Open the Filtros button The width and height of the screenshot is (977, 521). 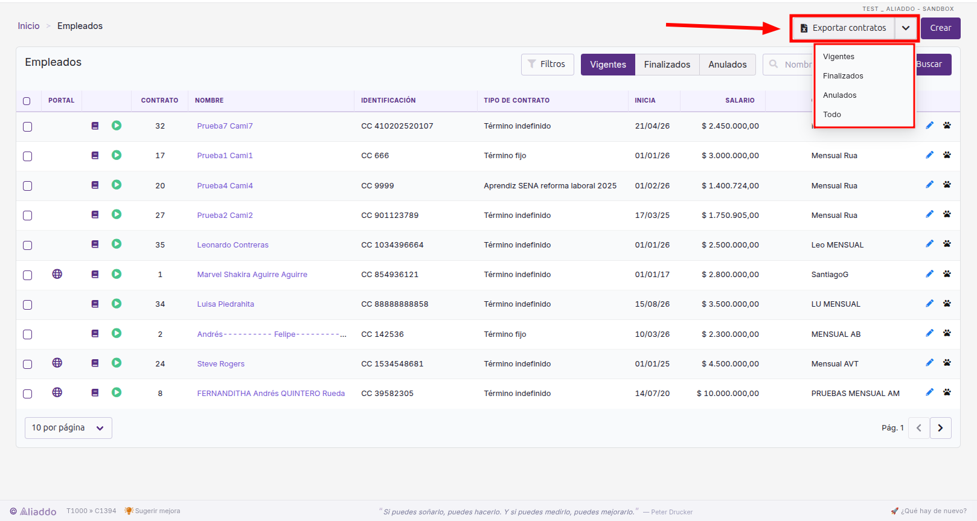coord(548,65)
